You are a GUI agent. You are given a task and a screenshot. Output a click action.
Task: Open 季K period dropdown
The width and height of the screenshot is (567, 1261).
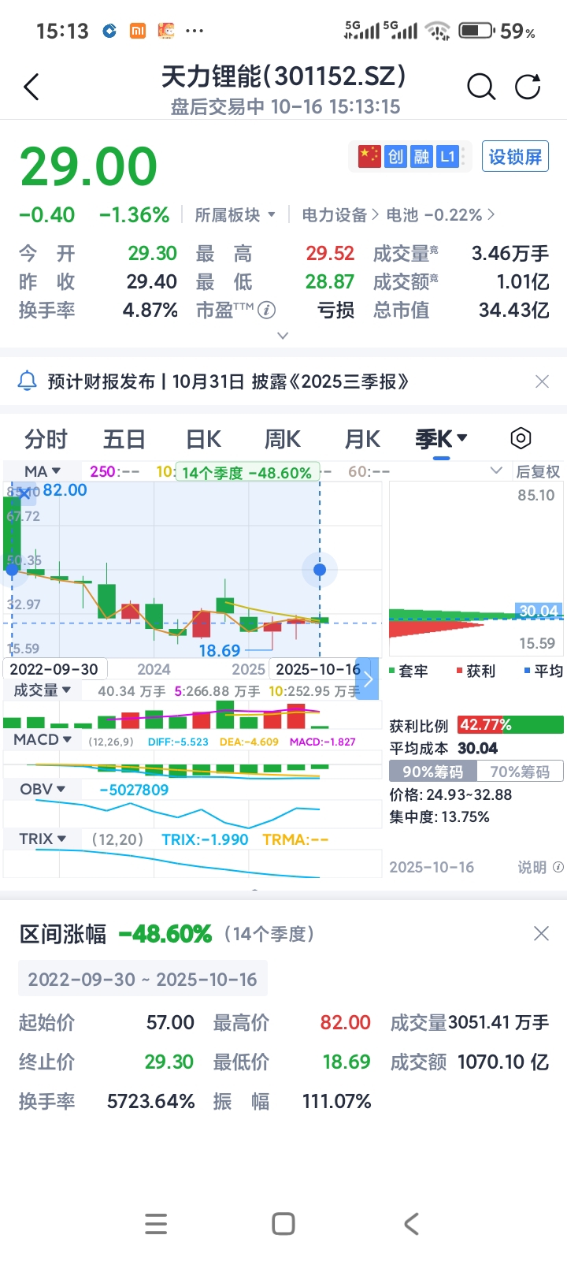click(441, 439)
